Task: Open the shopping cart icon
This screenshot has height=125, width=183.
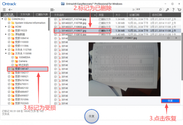Action: click(x=179, y=10)
